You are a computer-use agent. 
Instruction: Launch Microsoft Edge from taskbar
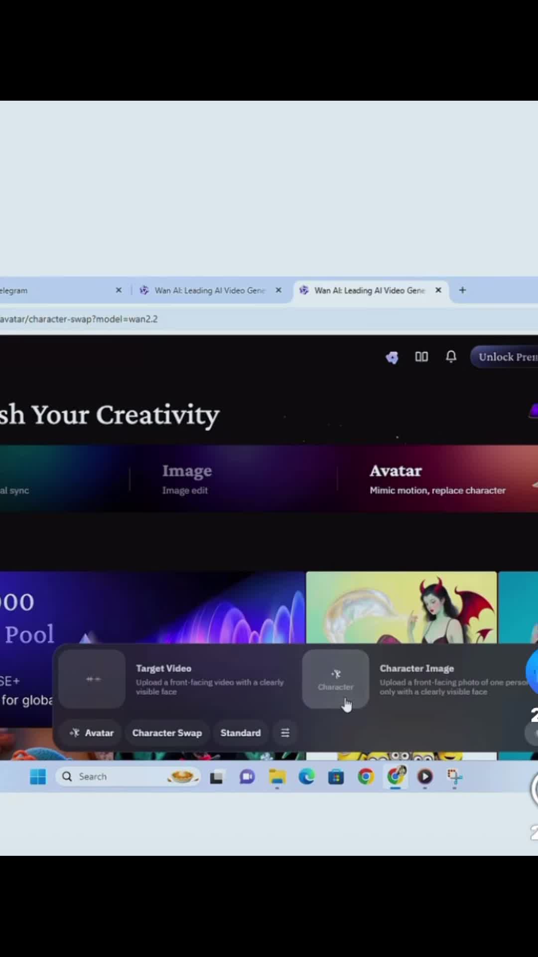[x=306, y=777]
